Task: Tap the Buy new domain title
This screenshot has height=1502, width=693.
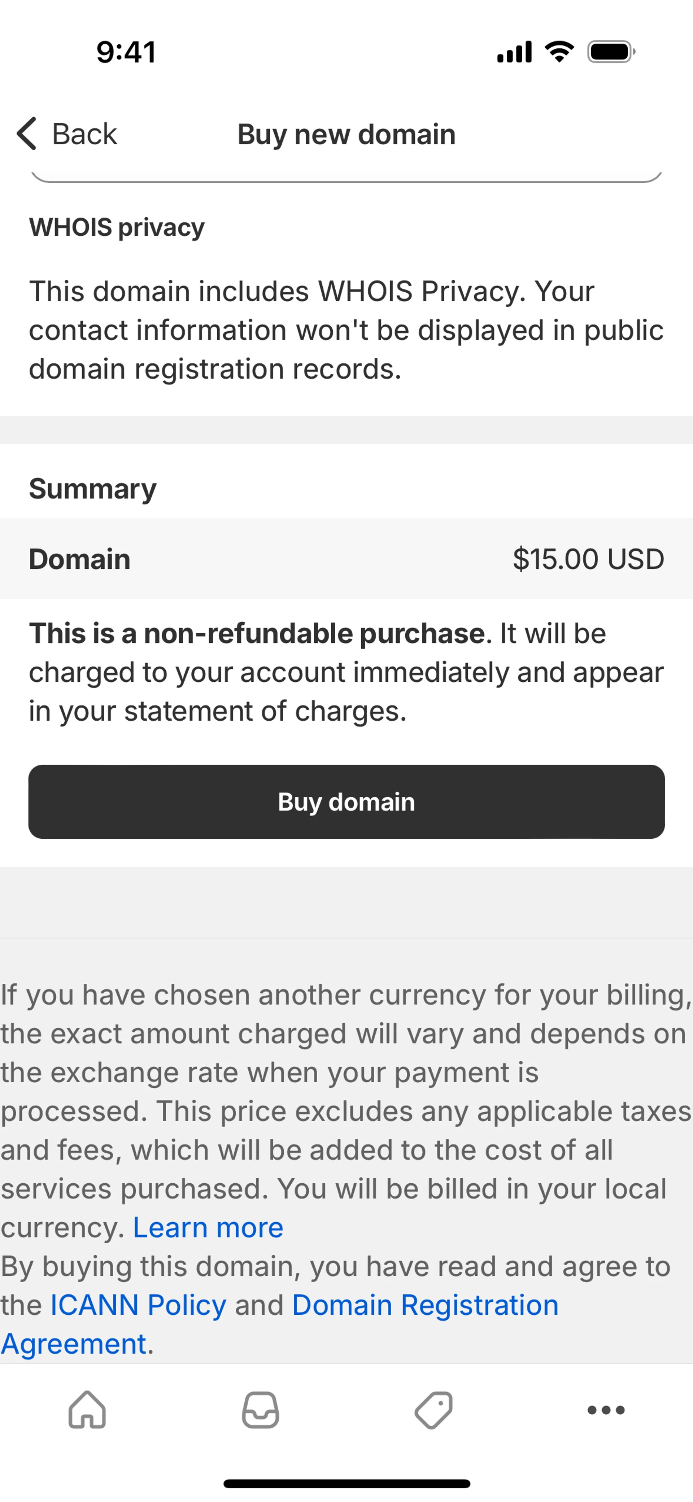Action: pyautogui.click(x=346, y=134)
